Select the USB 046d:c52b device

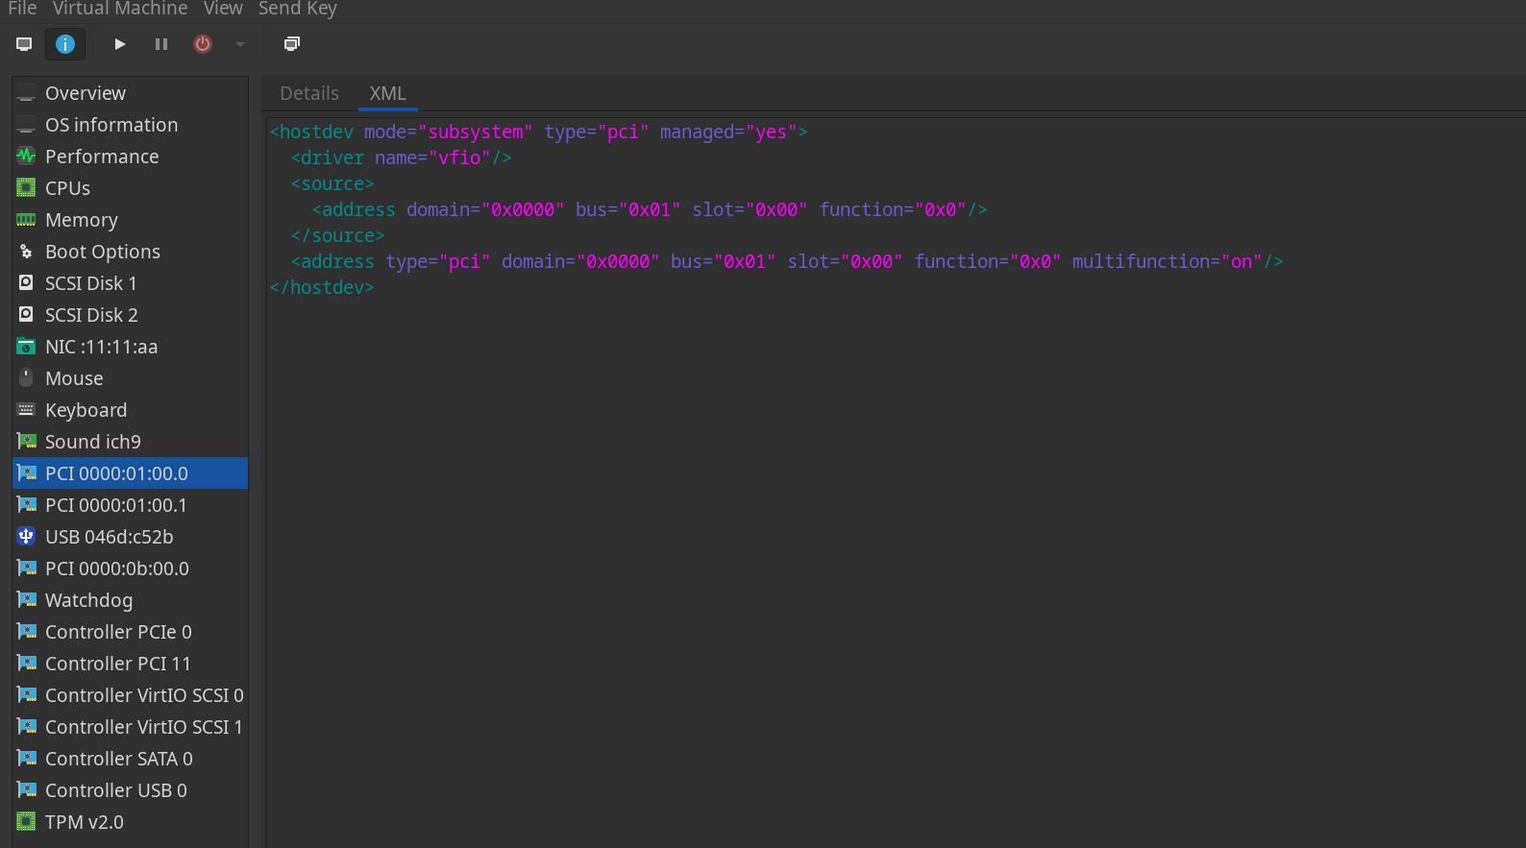[x=109, y=537]
